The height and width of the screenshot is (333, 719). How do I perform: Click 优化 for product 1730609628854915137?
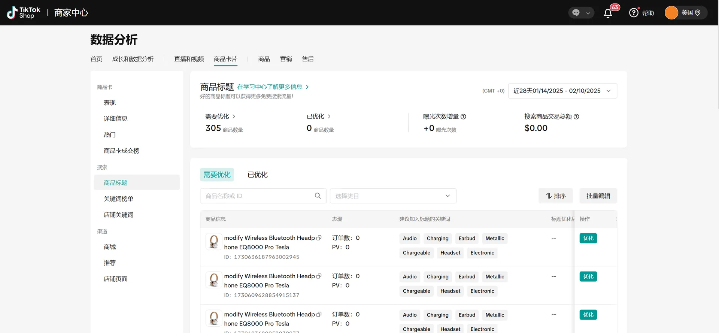pyautogui.click(x=588, y=276)
